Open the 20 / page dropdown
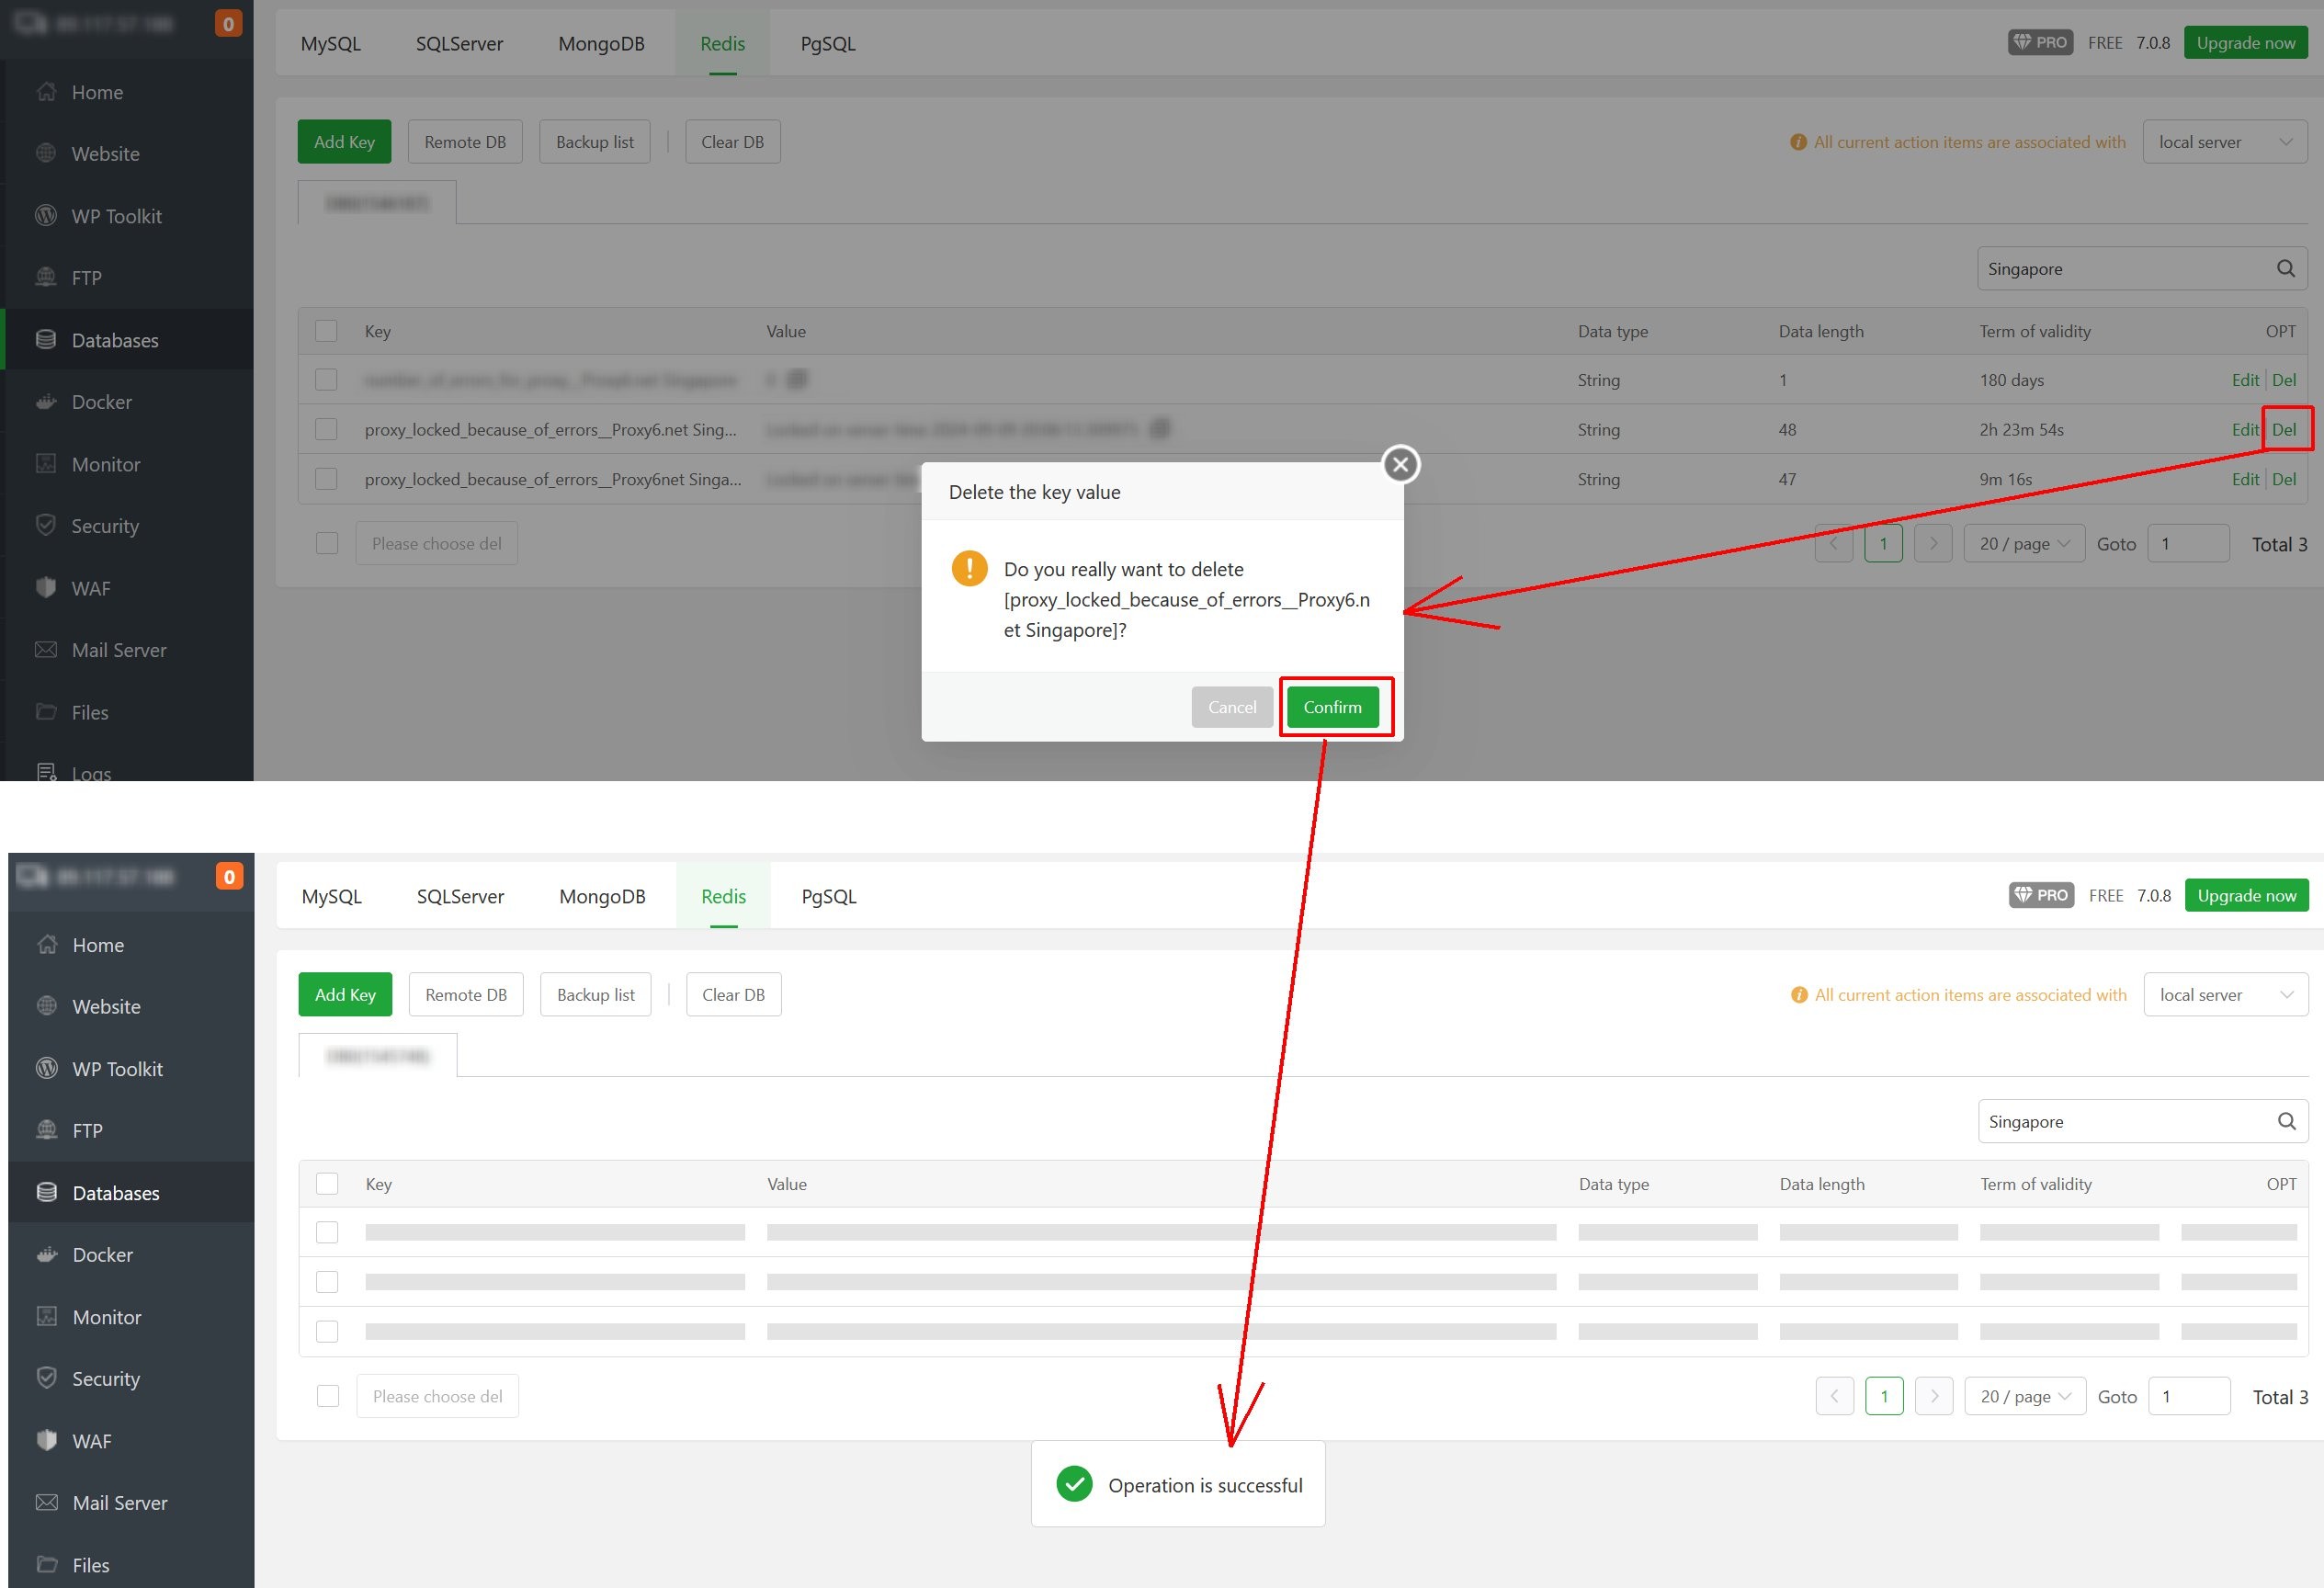2324x1588 pixels. 2024,543
